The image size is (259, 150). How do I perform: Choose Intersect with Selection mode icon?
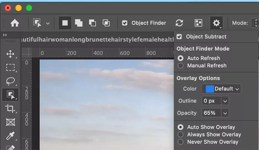106,23
